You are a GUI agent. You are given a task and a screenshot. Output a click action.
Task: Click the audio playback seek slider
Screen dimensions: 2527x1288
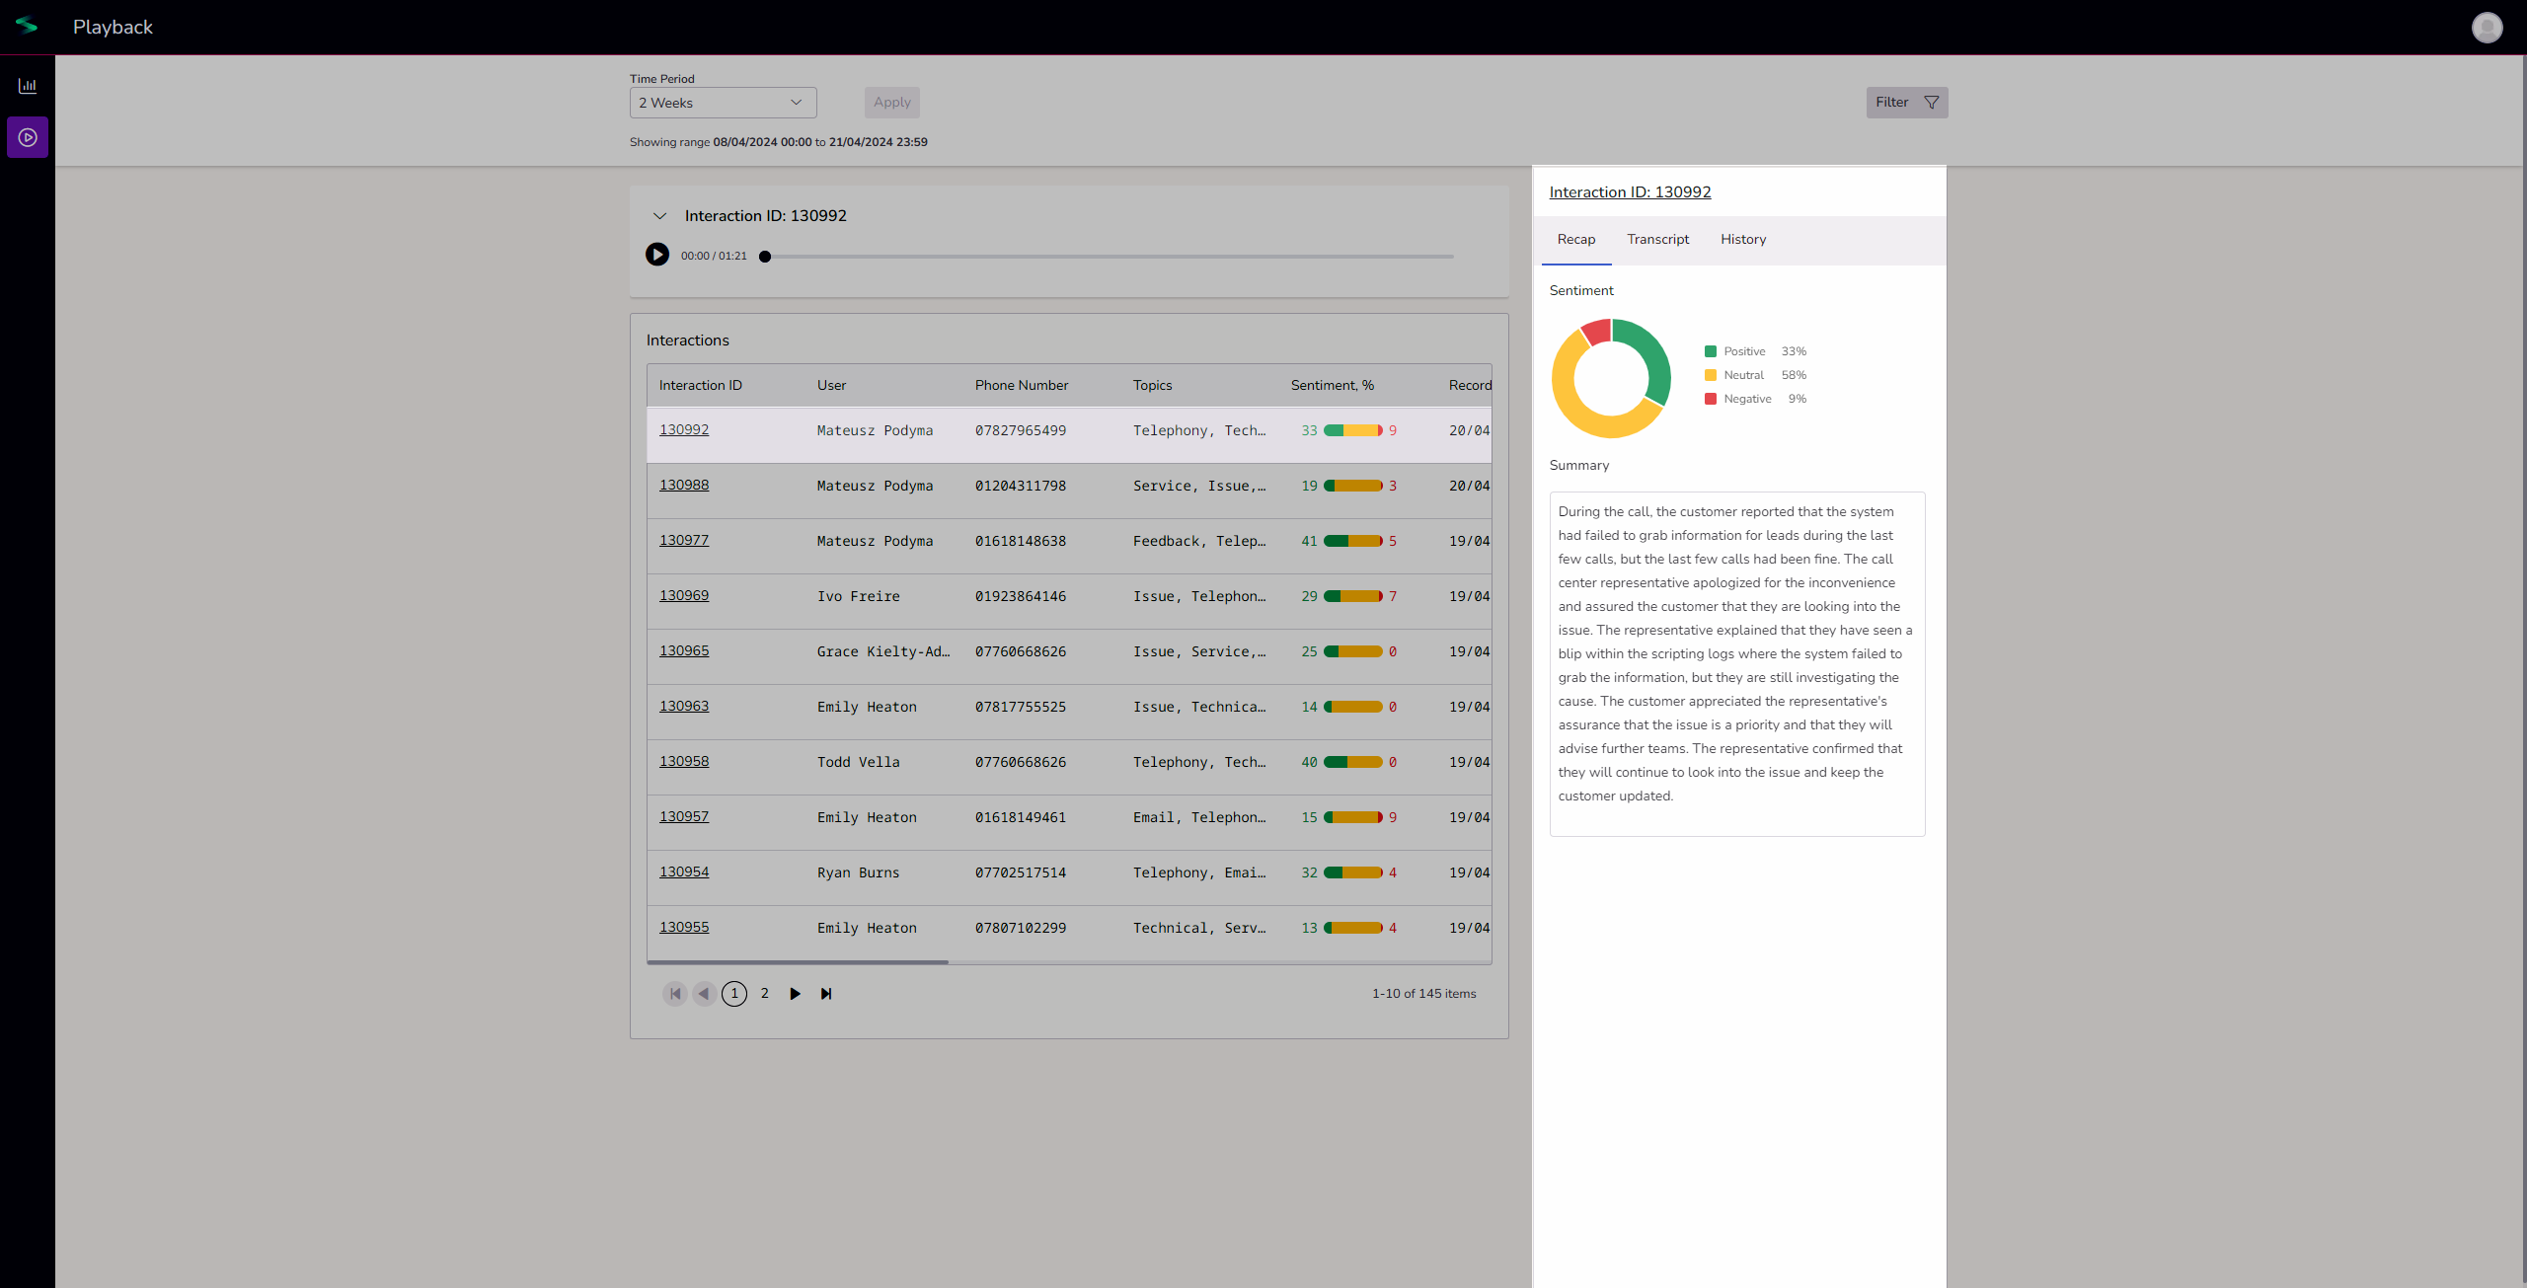tap(1108, 257)
